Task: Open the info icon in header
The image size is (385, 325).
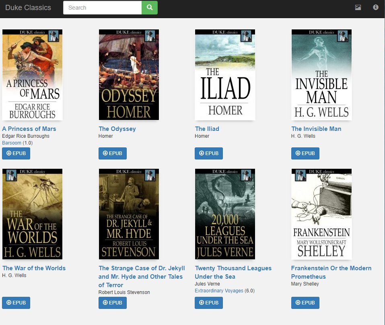Action: (376, 7)
